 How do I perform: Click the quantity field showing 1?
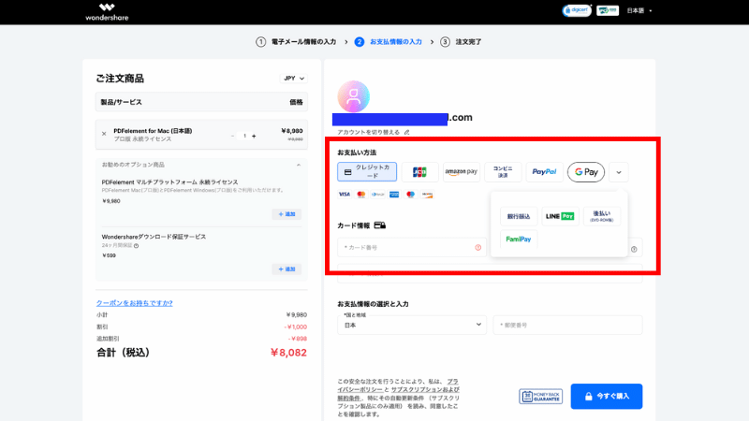[244, 136]
